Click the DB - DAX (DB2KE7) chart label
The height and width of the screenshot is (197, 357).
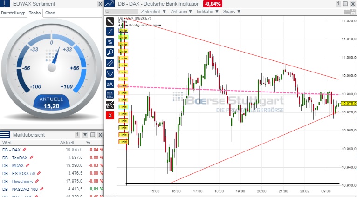(x=135, y=18)
